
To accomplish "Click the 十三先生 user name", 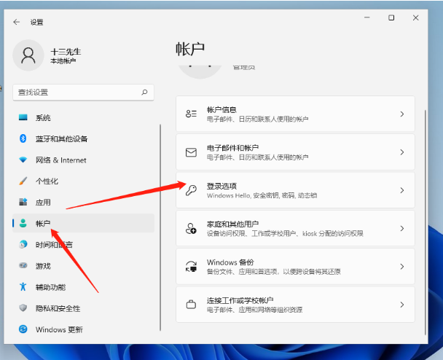I will click(x=66, y=52).
